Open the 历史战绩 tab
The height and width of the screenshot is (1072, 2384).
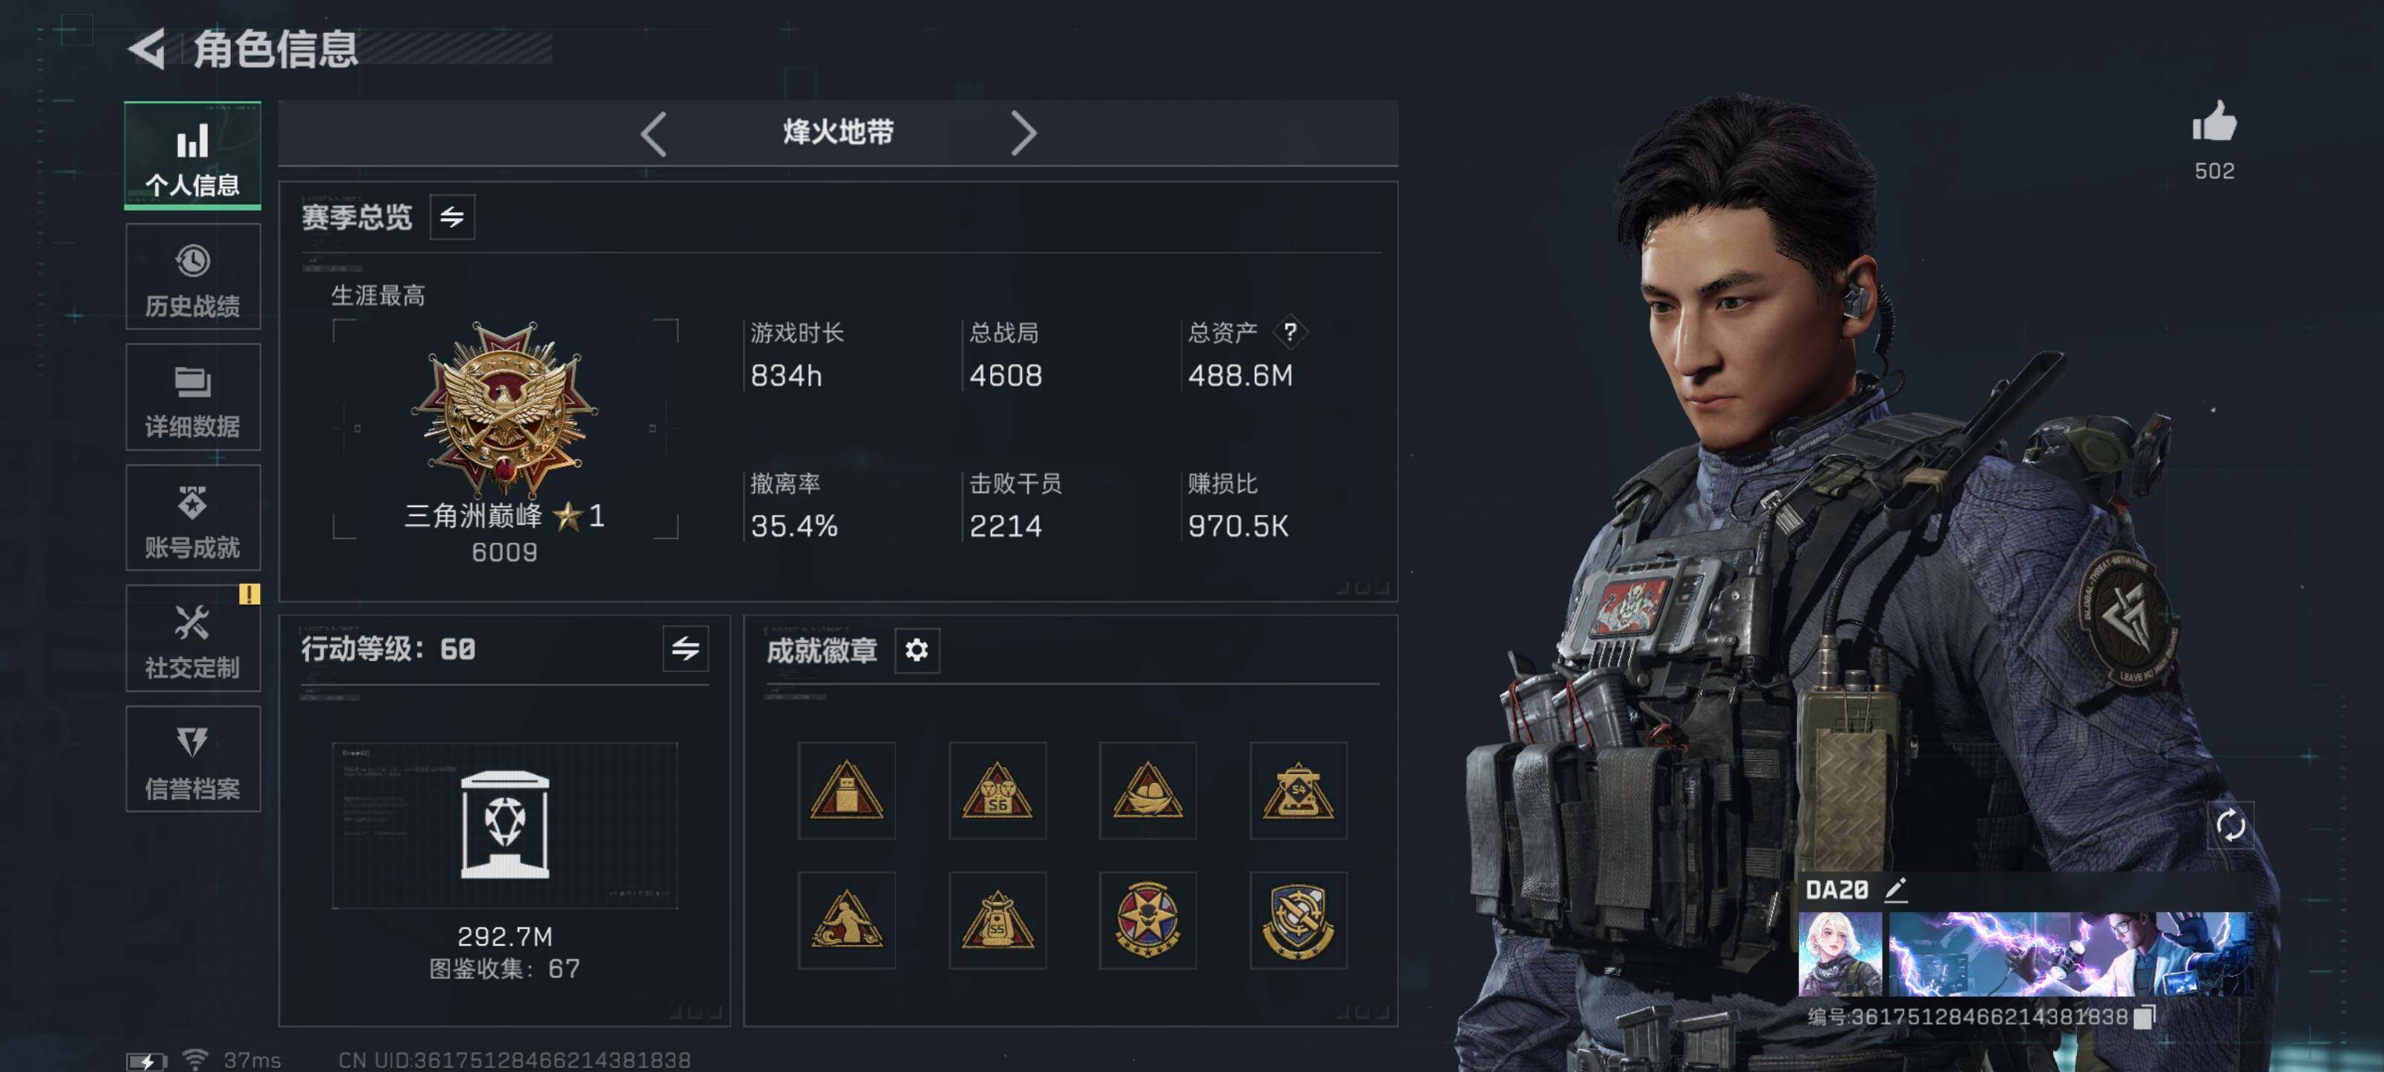[192, 276]
